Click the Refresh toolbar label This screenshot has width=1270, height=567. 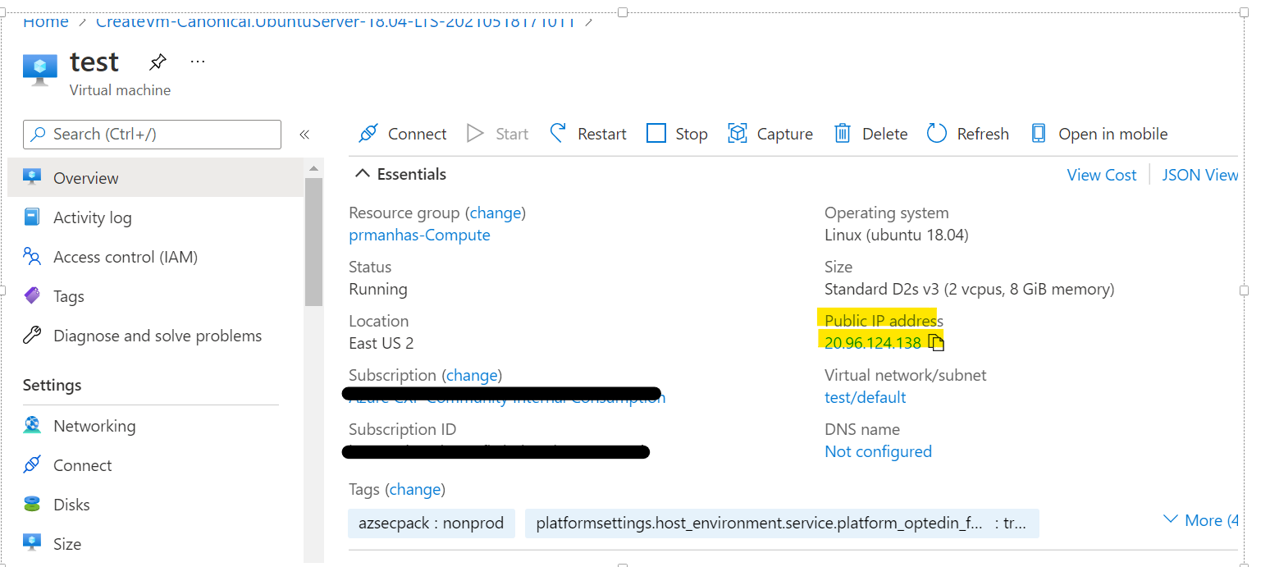click(x=983, y=134)
